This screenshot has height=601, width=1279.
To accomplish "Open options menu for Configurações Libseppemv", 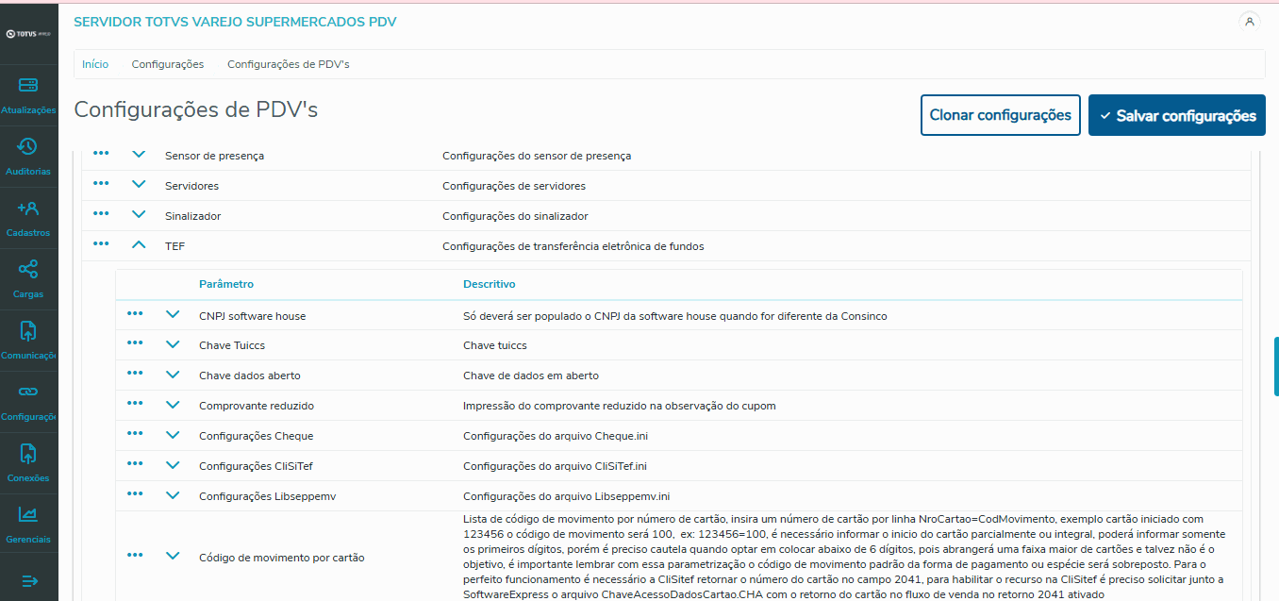I will click(135, 494).
